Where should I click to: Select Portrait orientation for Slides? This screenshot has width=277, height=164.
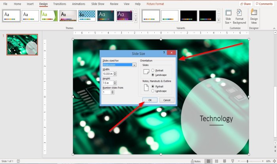coord(153,70)
